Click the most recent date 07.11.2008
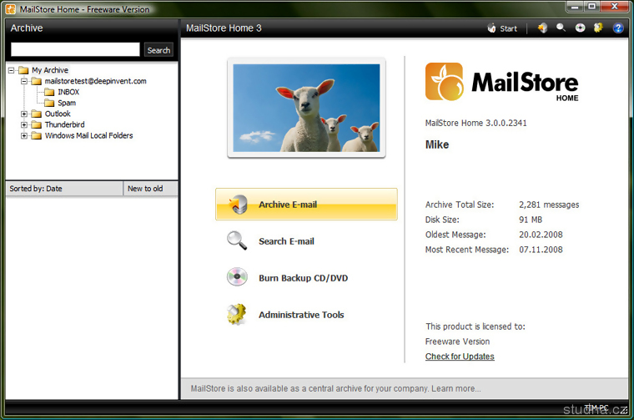 coord(541,250)
